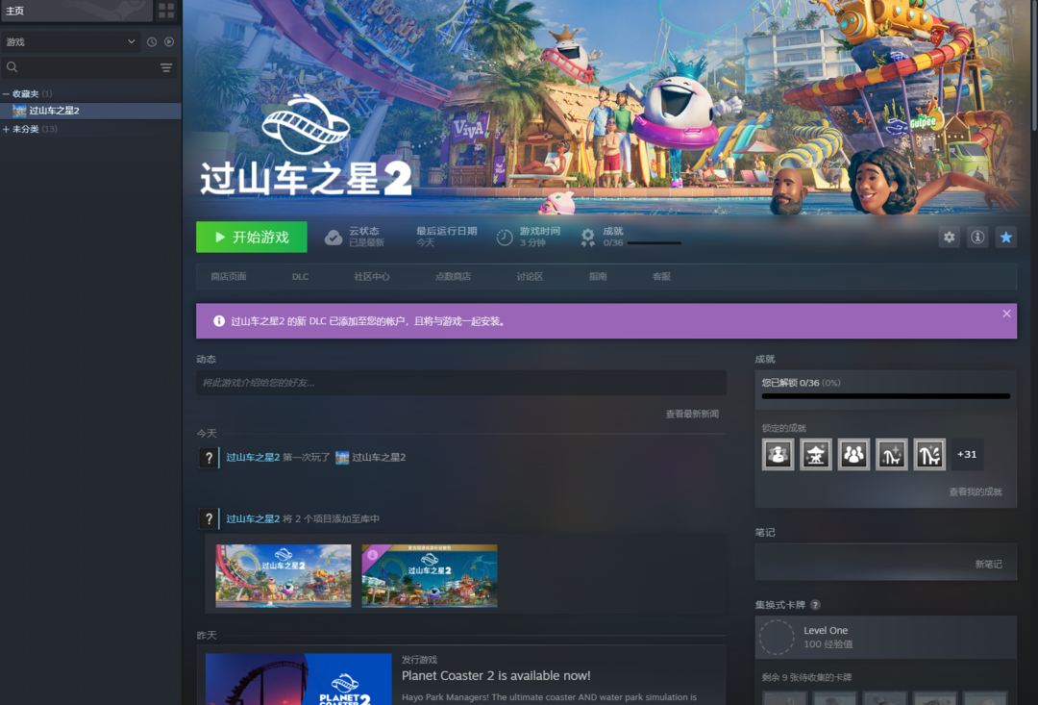View the staff-with-cap locked achievement icon

[x=778, y=455]
